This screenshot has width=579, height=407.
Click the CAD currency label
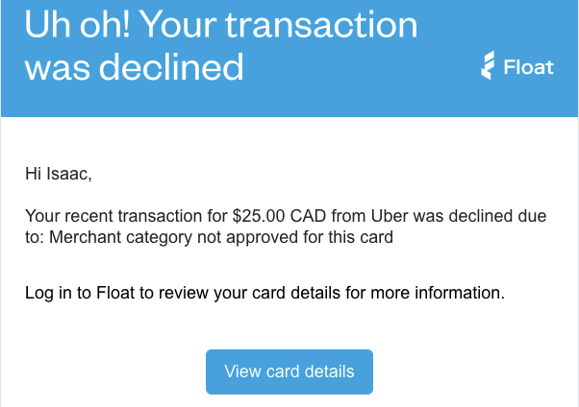(x=308, y=216)
